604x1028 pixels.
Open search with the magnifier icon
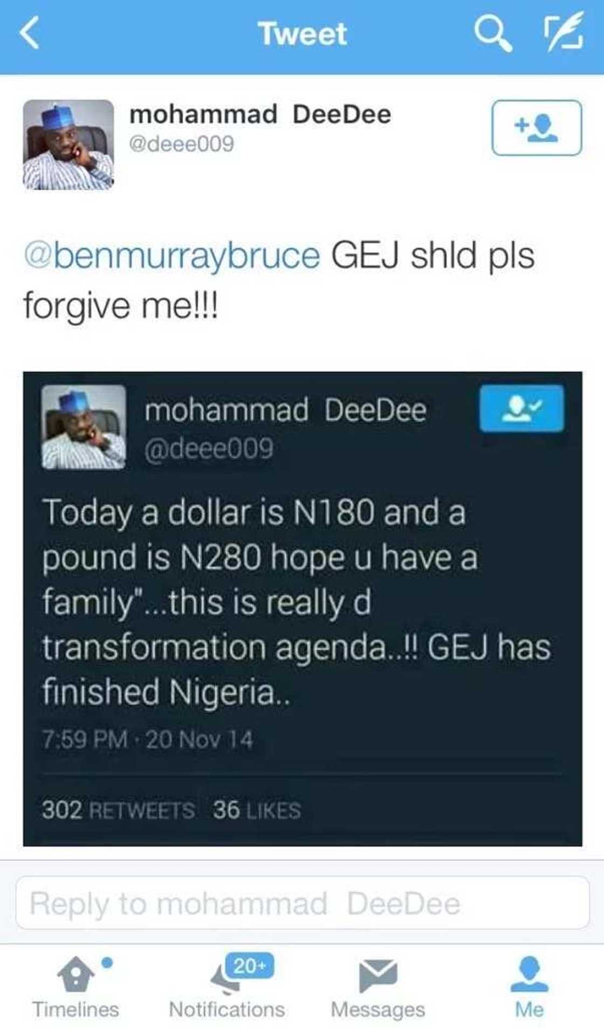(493, 32)
